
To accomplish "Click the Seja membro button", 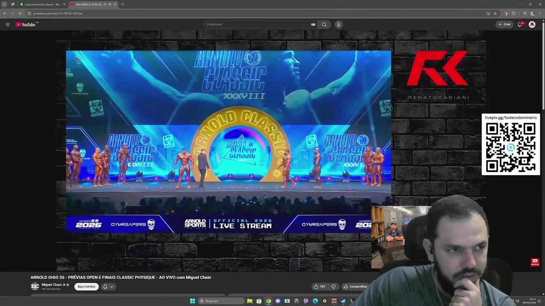I will coord(86,286).
